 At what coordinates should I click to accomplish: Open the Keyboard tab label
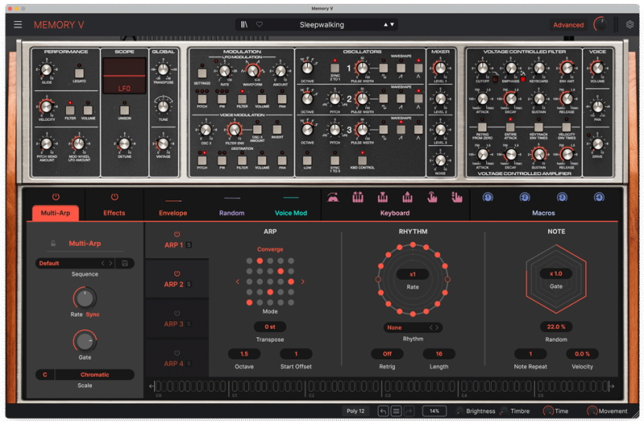(x=395, y=213)
